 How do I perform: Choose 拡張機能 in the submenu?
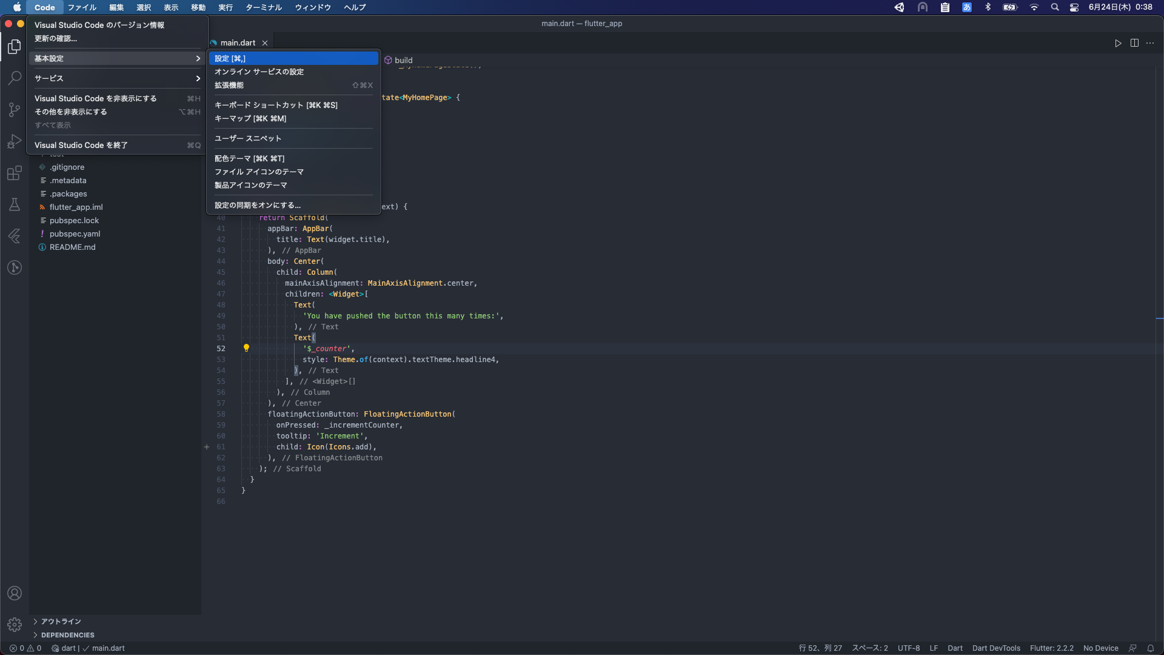[x=293, y=86]
